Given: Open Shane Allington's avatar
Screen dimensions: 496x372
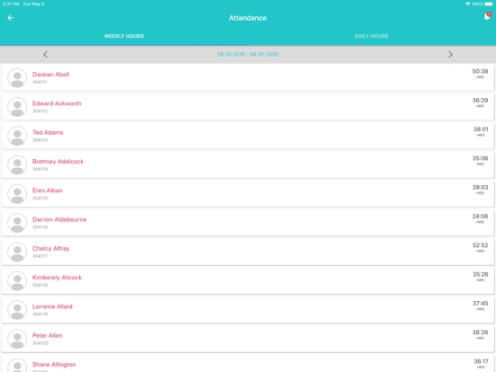Looking at the screenshot, I should (x=17, y=366).
